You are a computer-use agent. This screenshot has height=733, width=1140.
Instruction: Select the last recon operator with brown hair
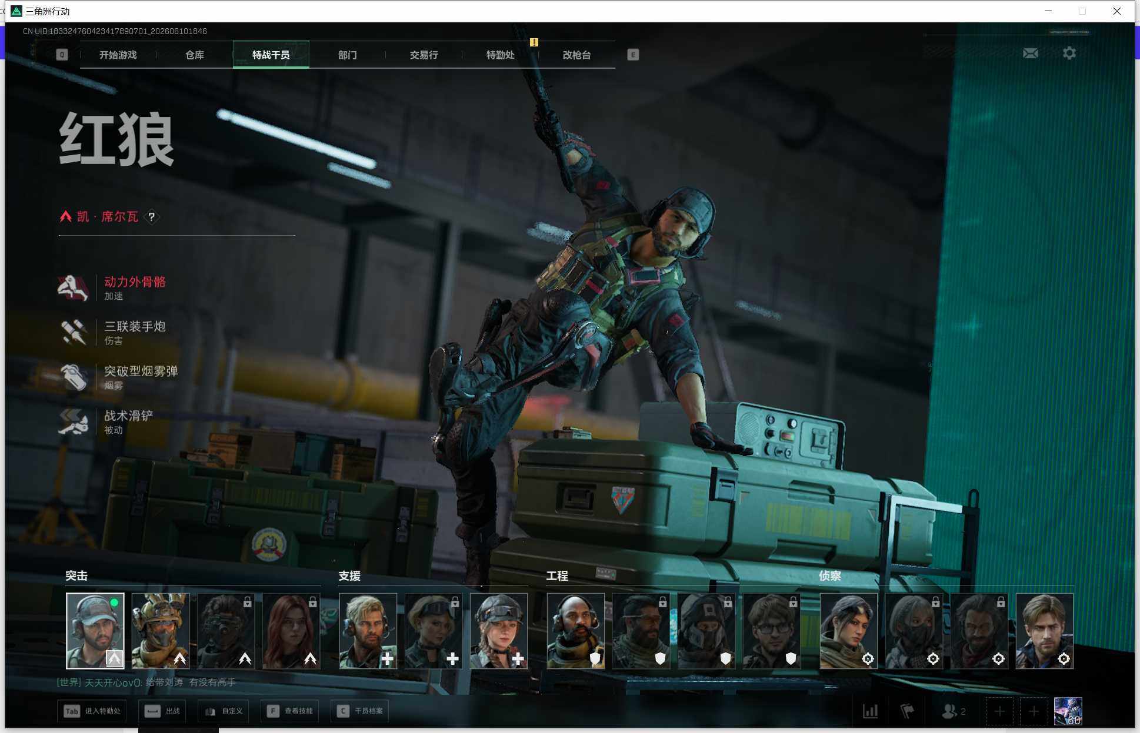[x=1045, y=631]
